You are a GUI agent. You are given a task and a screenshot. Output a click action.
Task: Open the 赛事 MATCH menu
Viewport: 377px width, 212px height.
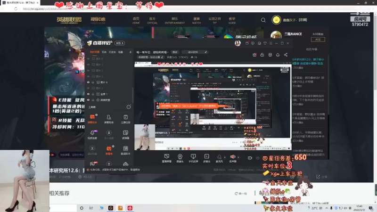[197, 20]
